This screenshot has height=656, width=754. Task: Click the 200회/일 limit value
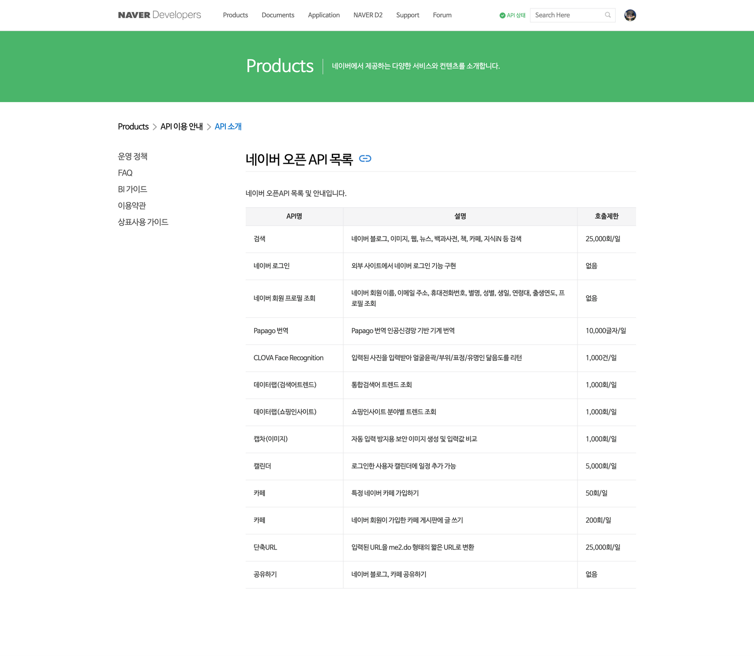(x=598, y=520)
